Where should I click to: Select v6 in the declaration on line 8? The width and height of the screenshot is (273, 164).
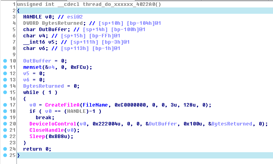click(42, 48)
